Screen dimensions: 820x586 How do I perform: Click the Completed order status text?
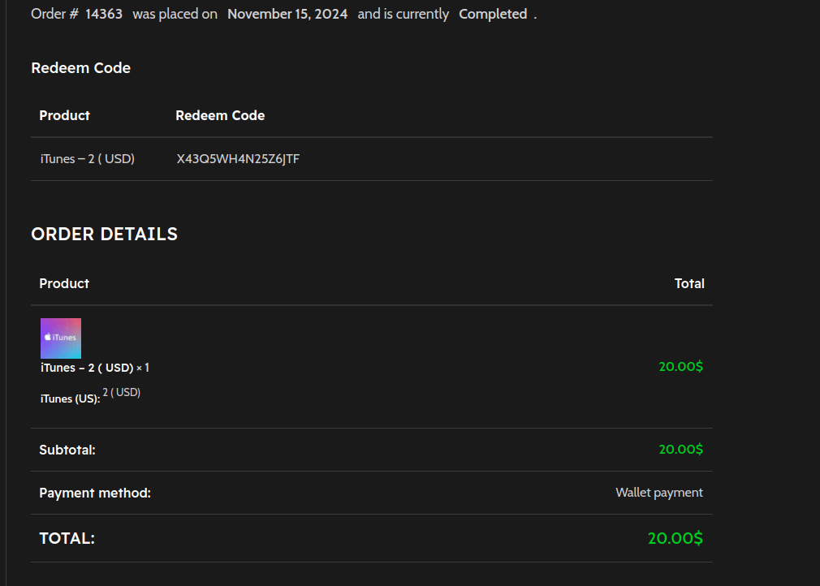coord(493,14)
